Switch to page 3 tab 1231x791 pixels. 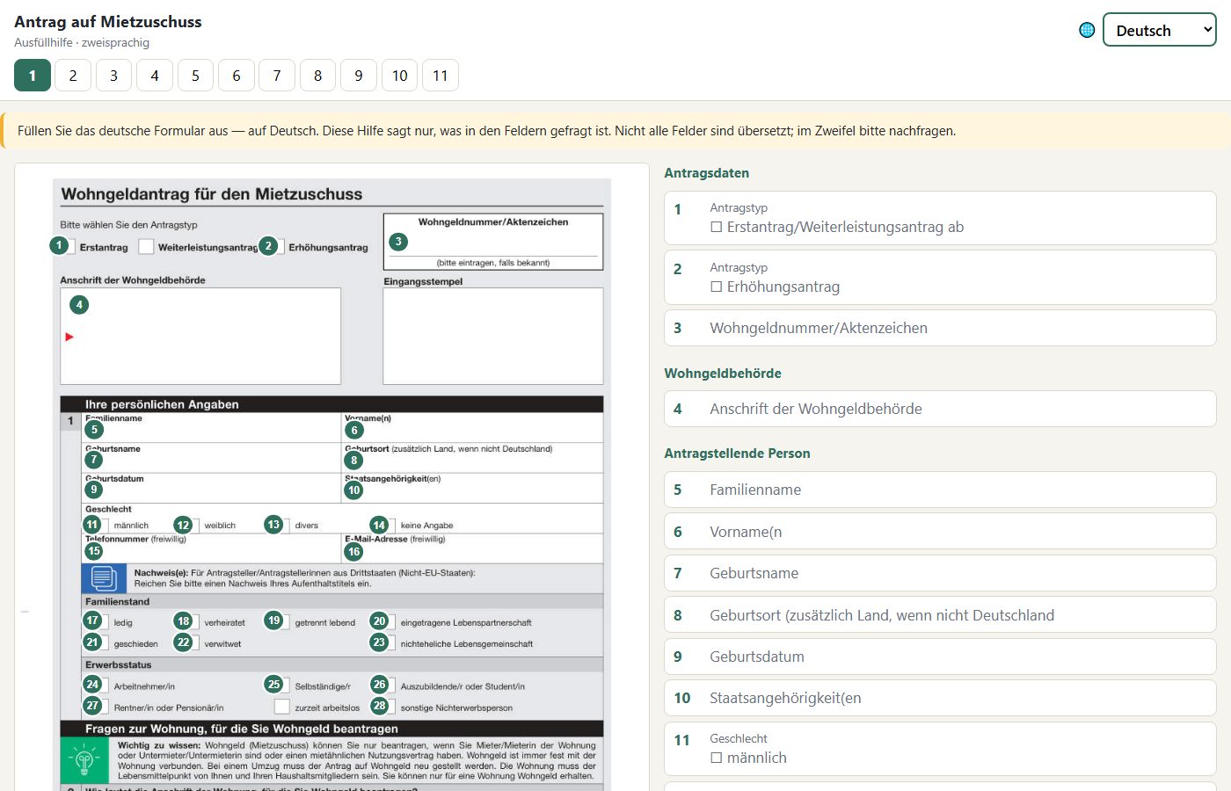pos(113,76)
